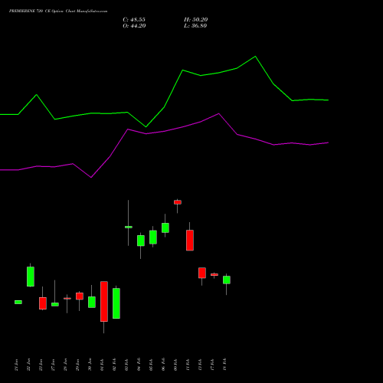Click the green candle above 05 Feb
Viewport: 383px width, 383px height.
coord(153,237)
